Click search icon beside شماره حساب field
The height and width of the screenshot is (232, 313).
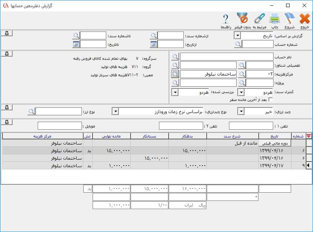click(238, 44)
